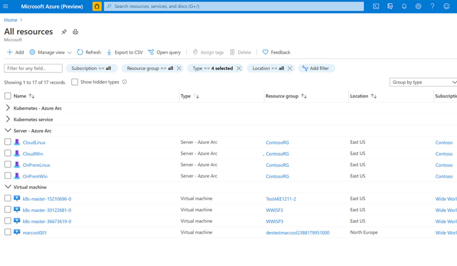This screenshot has width=457, height=266.
Task: Click the notifications bell icon
Action: click(404, 6)
